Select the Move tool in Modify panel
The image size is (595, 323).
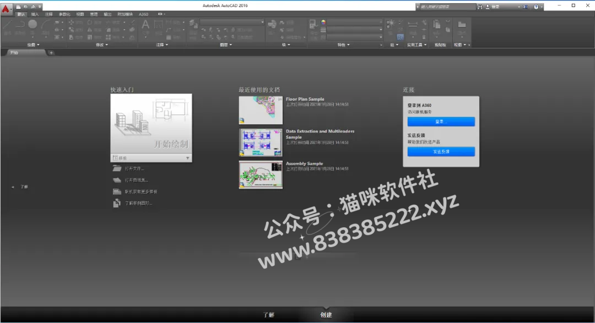[x=71, y=23]
